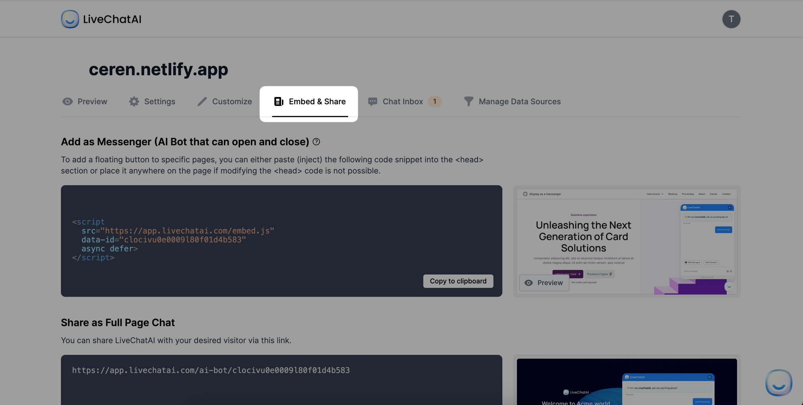The width and height of the screenshot is (803, 405).
Task: Select the Embed & Share tab
Action: tap(309, 101)
